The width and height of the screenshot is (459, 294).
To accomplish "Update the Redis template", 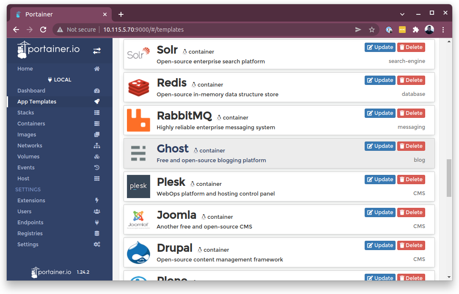I will coord(380,80).
